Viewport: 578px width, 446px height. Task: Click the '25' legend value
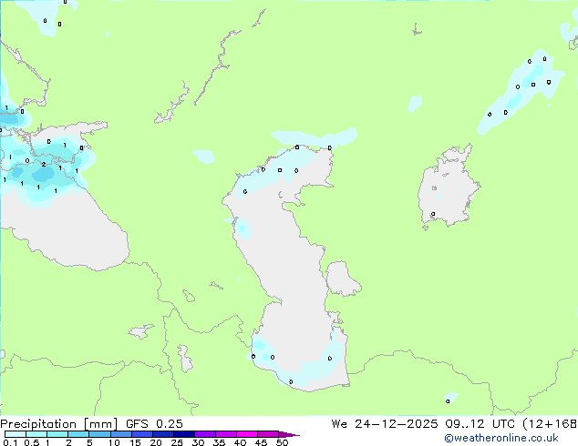coord(177,442)
